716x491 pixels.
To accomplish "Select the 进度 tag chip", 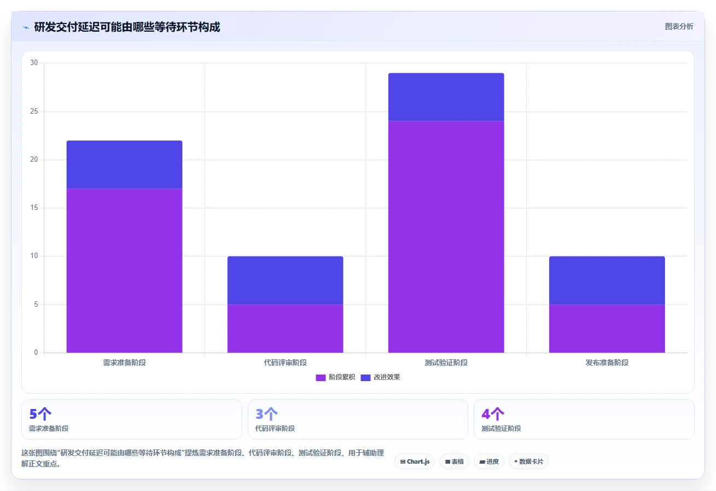I will pos(489,461).
